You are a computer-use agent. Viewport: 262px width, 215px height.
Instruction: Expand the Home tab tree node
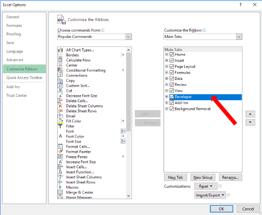[167, 54]
